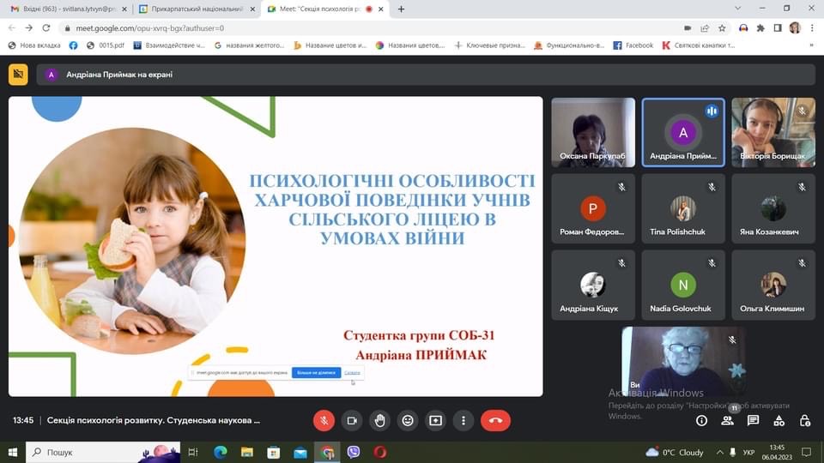Expand the bookmarks overflow chevron
Image resolution: width=824 pixels, height=463 pixels.
(x=811, y=45)
